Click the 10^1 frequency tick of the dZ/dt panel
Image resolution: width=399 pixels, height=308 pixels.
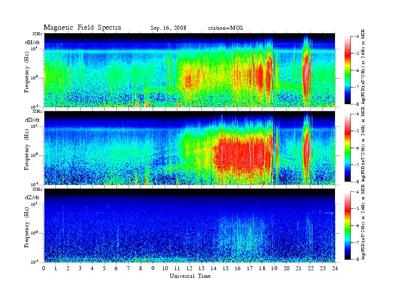34,204
